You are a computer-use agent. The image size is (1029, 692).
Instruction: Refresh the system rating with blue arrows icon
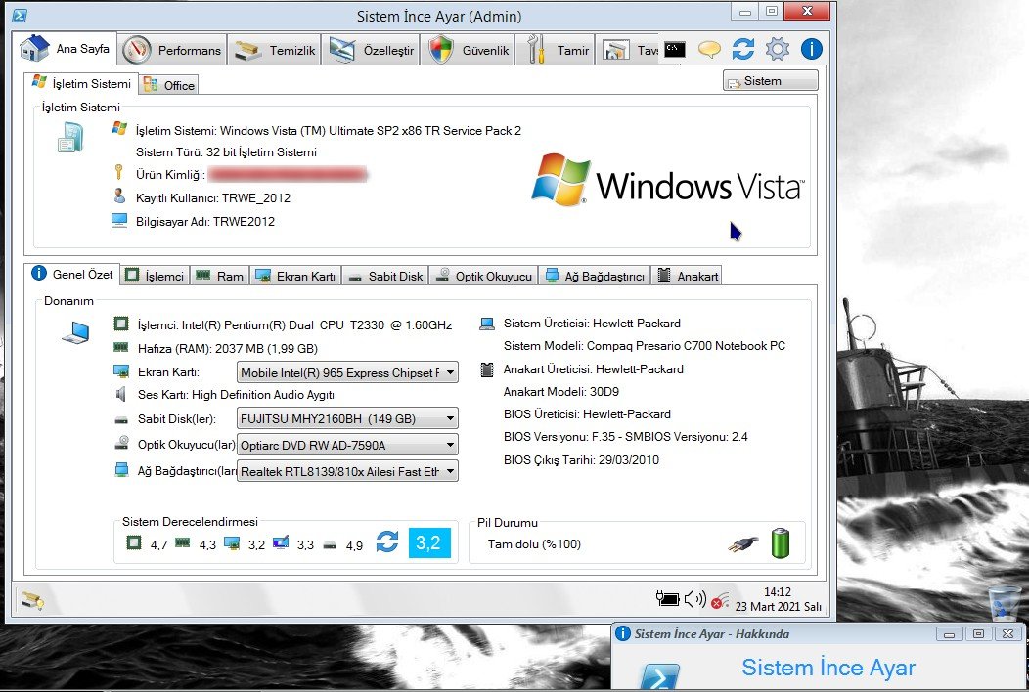tap(387, 542)
